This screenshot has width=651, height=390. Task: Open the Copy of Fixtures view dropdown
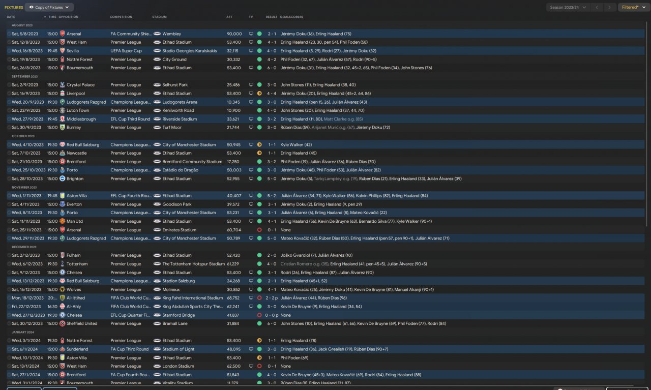49,7
